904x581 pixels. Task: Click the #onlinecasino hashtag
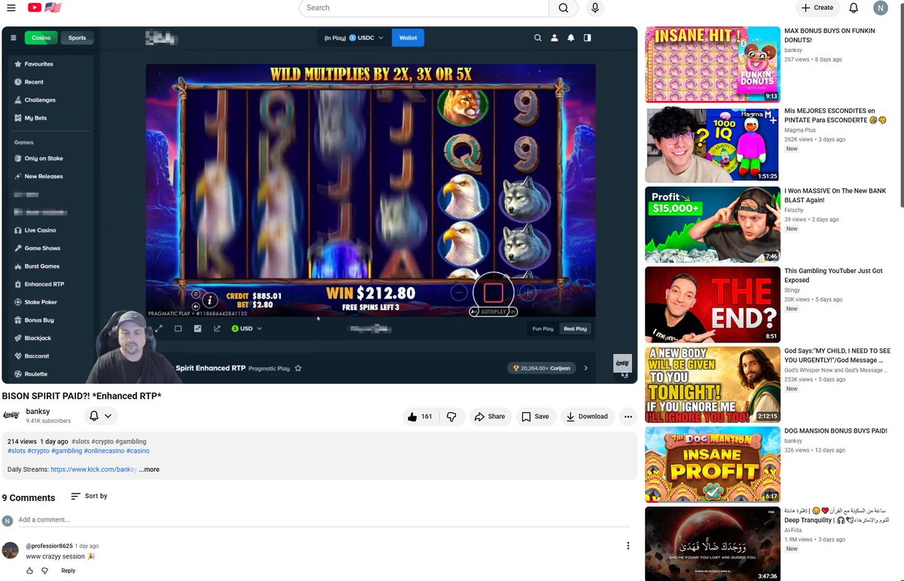[104, 451]
